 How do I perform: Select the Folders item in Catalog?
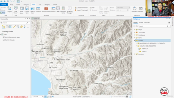tap(153, 41)
